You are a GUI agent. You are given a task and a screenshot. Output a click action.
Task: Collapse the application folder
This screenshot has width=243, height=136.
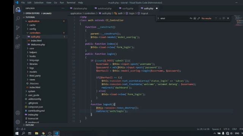(x=34, y=21)
